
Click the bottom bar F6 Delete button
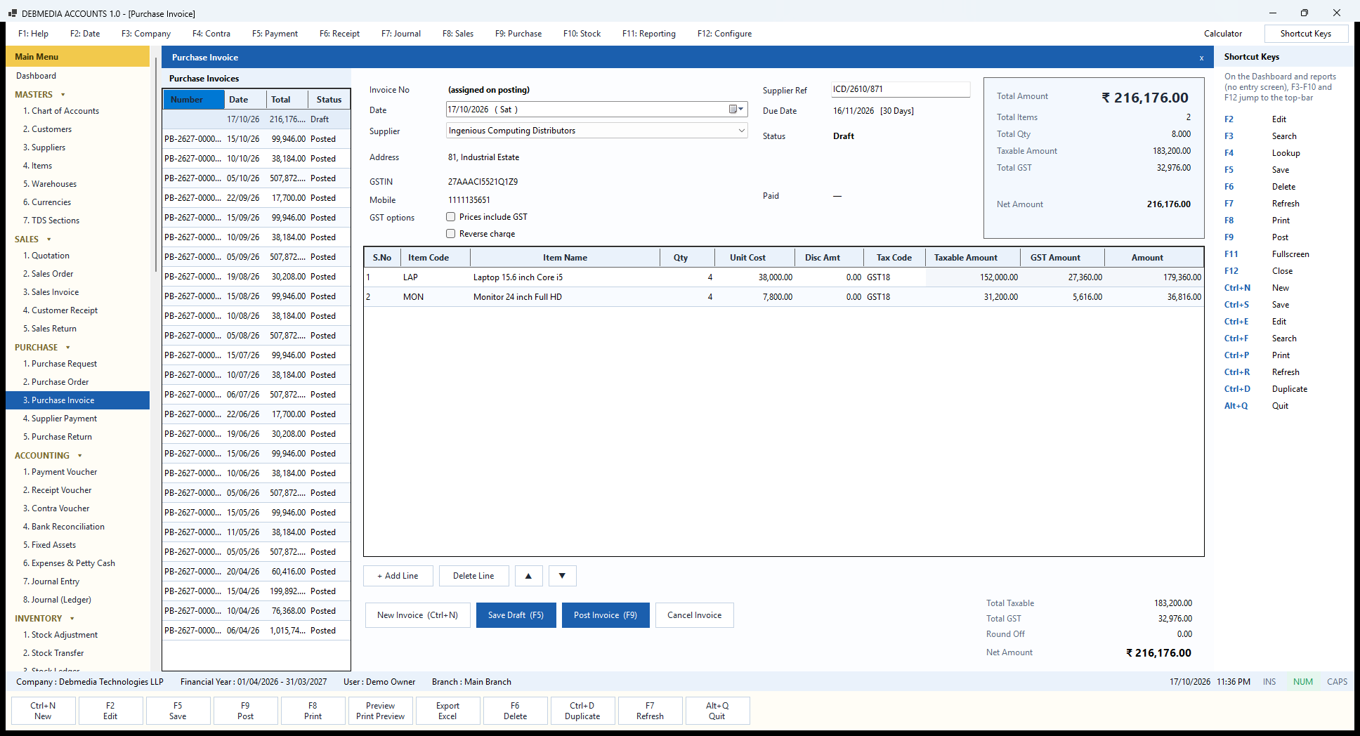tap(515, 711)
